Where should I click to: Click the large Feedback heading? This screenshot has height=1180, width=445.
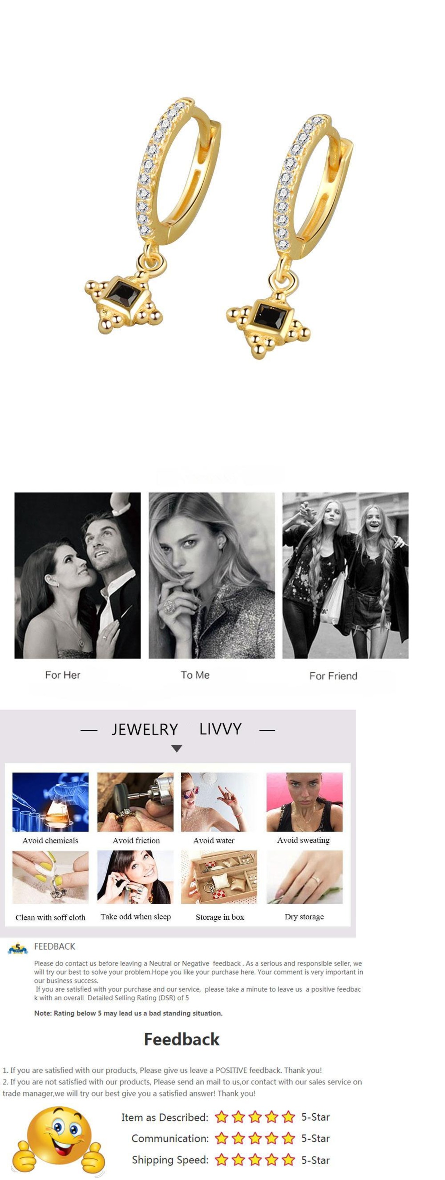(182, 1039)
